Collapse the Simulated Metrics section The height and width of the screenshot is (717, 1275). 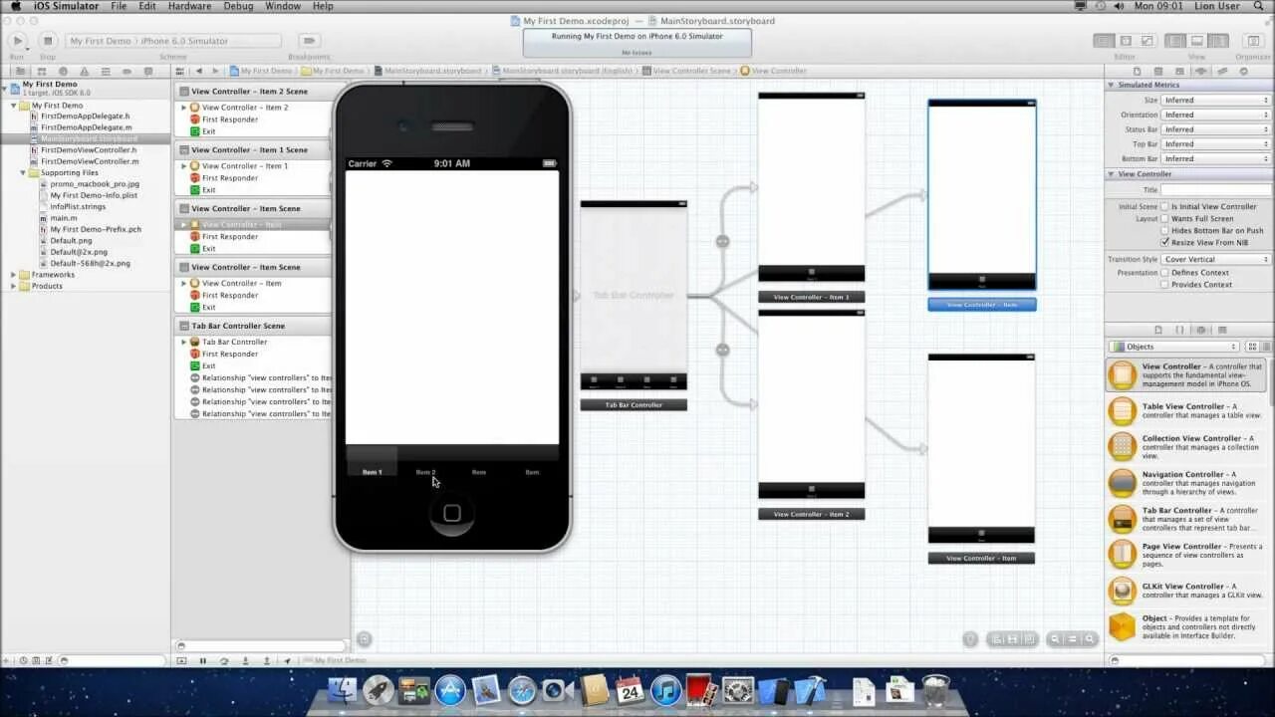point(1112,85)
